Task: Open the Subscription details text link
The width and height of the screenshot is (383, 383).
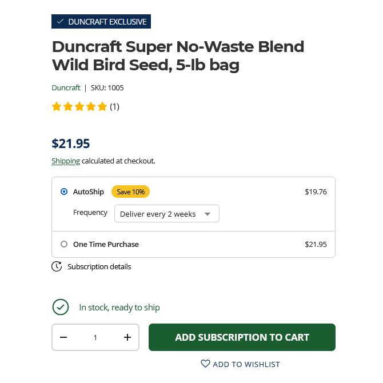Action: tap(99, 266)
